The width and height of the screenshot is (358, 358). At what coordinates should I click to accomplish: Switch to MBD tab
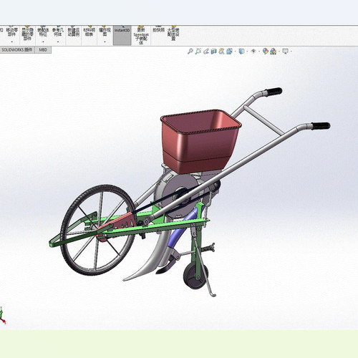(x=43, y=50)
